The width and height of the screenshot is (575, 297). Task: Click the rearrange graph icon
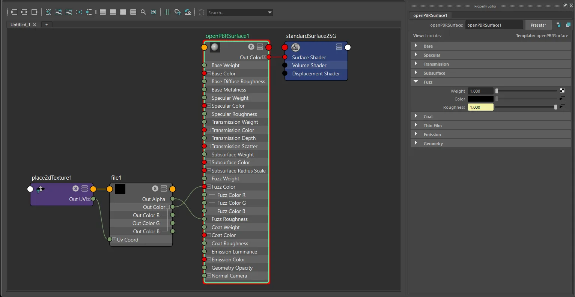pyautogui.click(x=79, y=12)
